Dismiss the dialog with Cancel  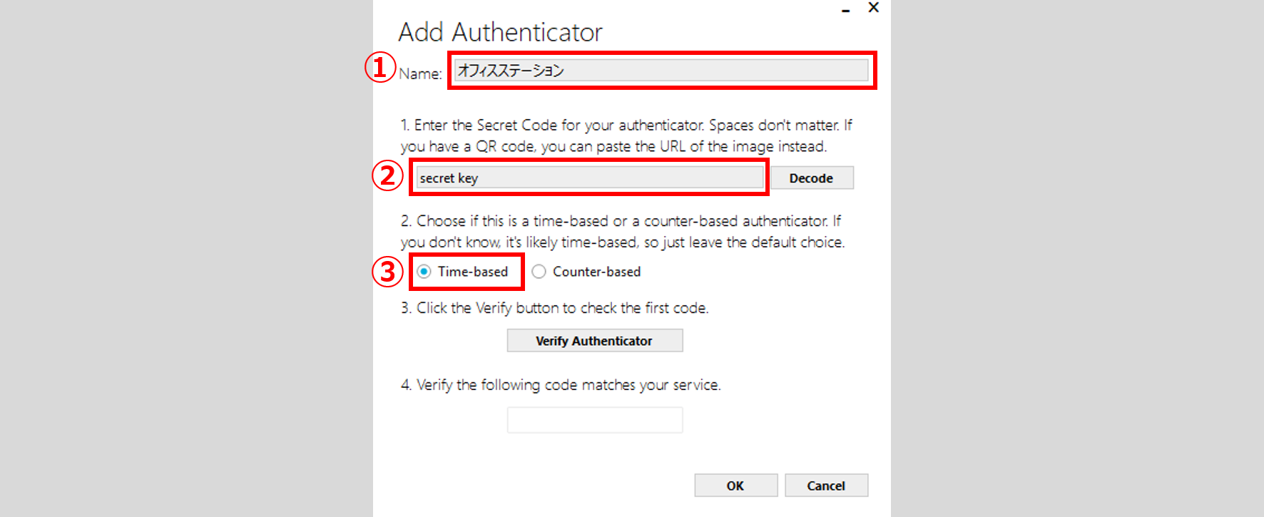click(x=826, y=486)
